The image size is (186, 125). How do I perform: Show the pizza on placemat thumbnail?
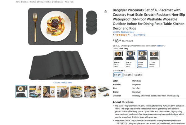pyautogui.click(x=49, y=92)
